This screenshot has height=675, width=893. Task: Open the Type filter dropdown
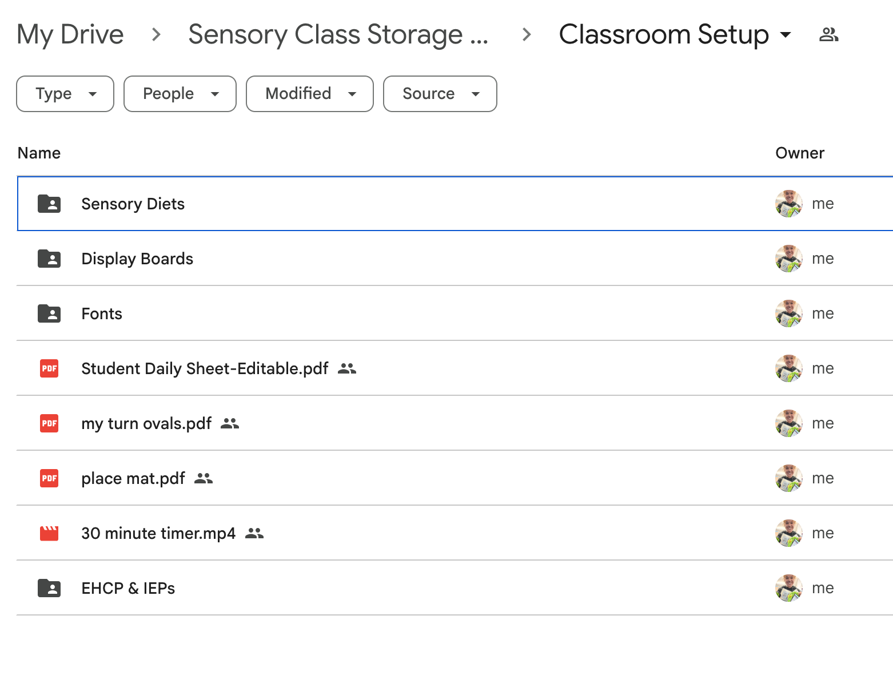click(65, 94)
